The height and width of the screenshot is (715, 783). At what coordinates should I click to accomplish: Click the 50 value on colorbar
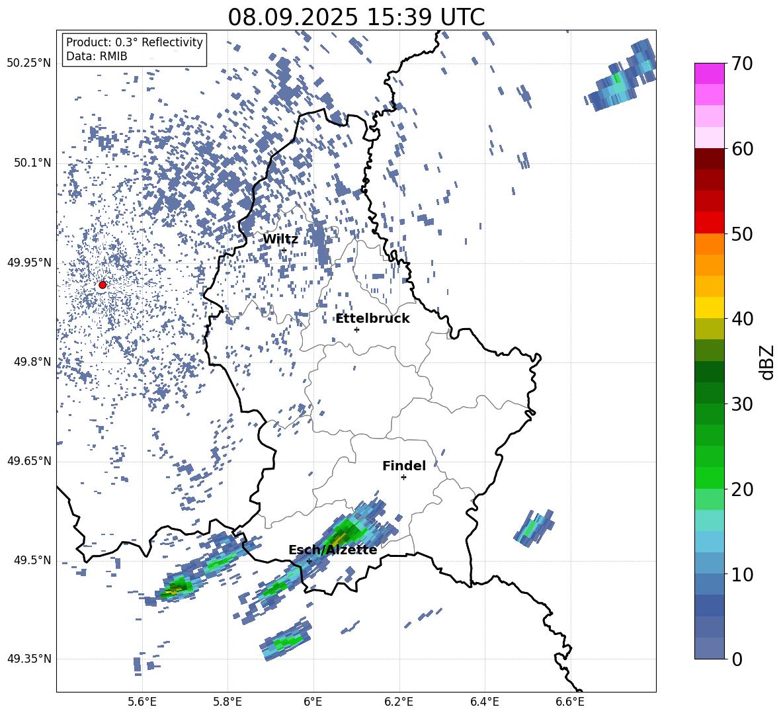pyautogui.click(x=742, y=234)
